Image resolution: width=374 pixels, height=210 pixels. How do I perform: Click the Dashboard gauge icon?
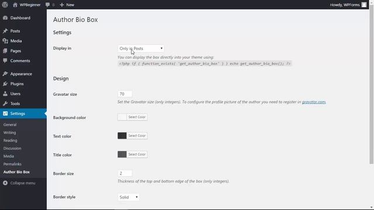(x=5, y=18)
